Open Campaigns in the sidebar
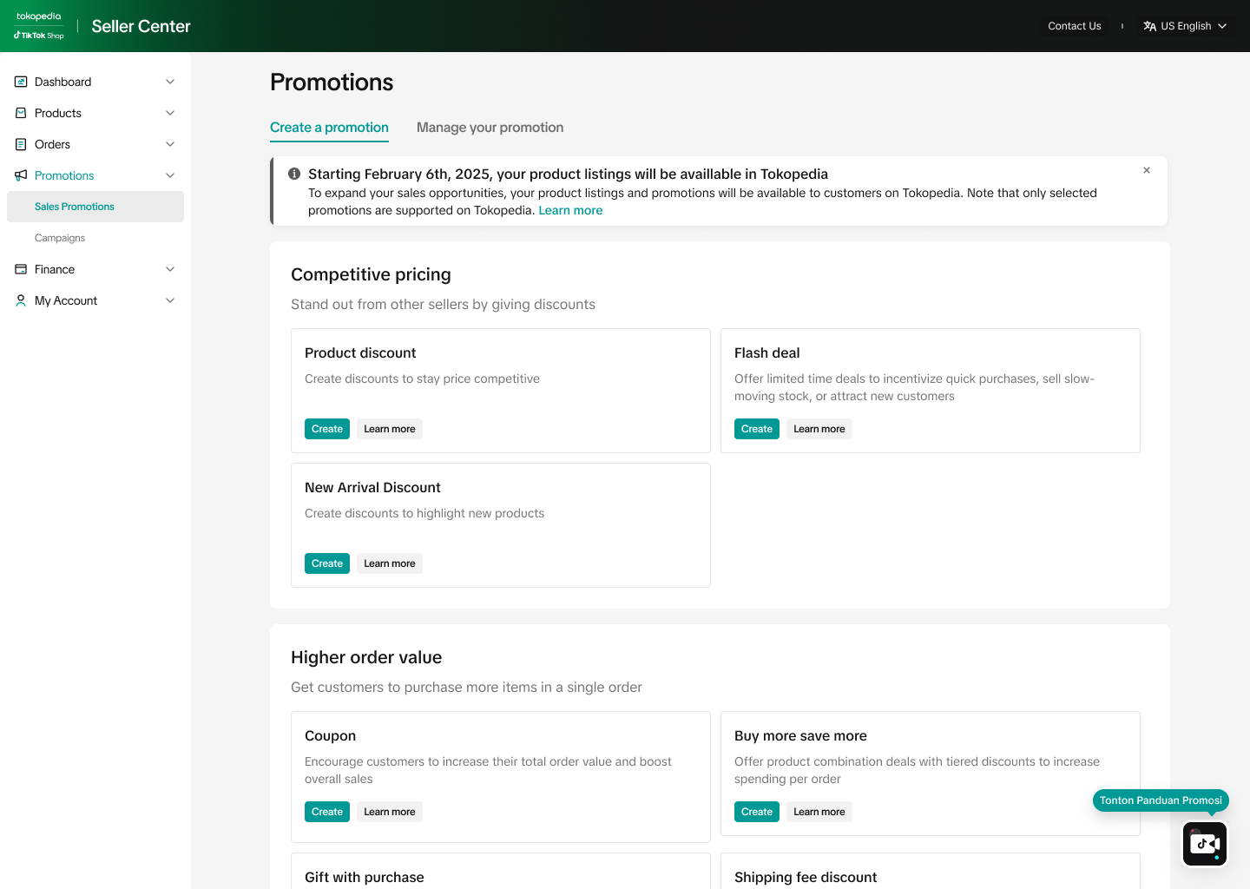This screenshot has width=1250, height=889. click(x=60, y=238)
